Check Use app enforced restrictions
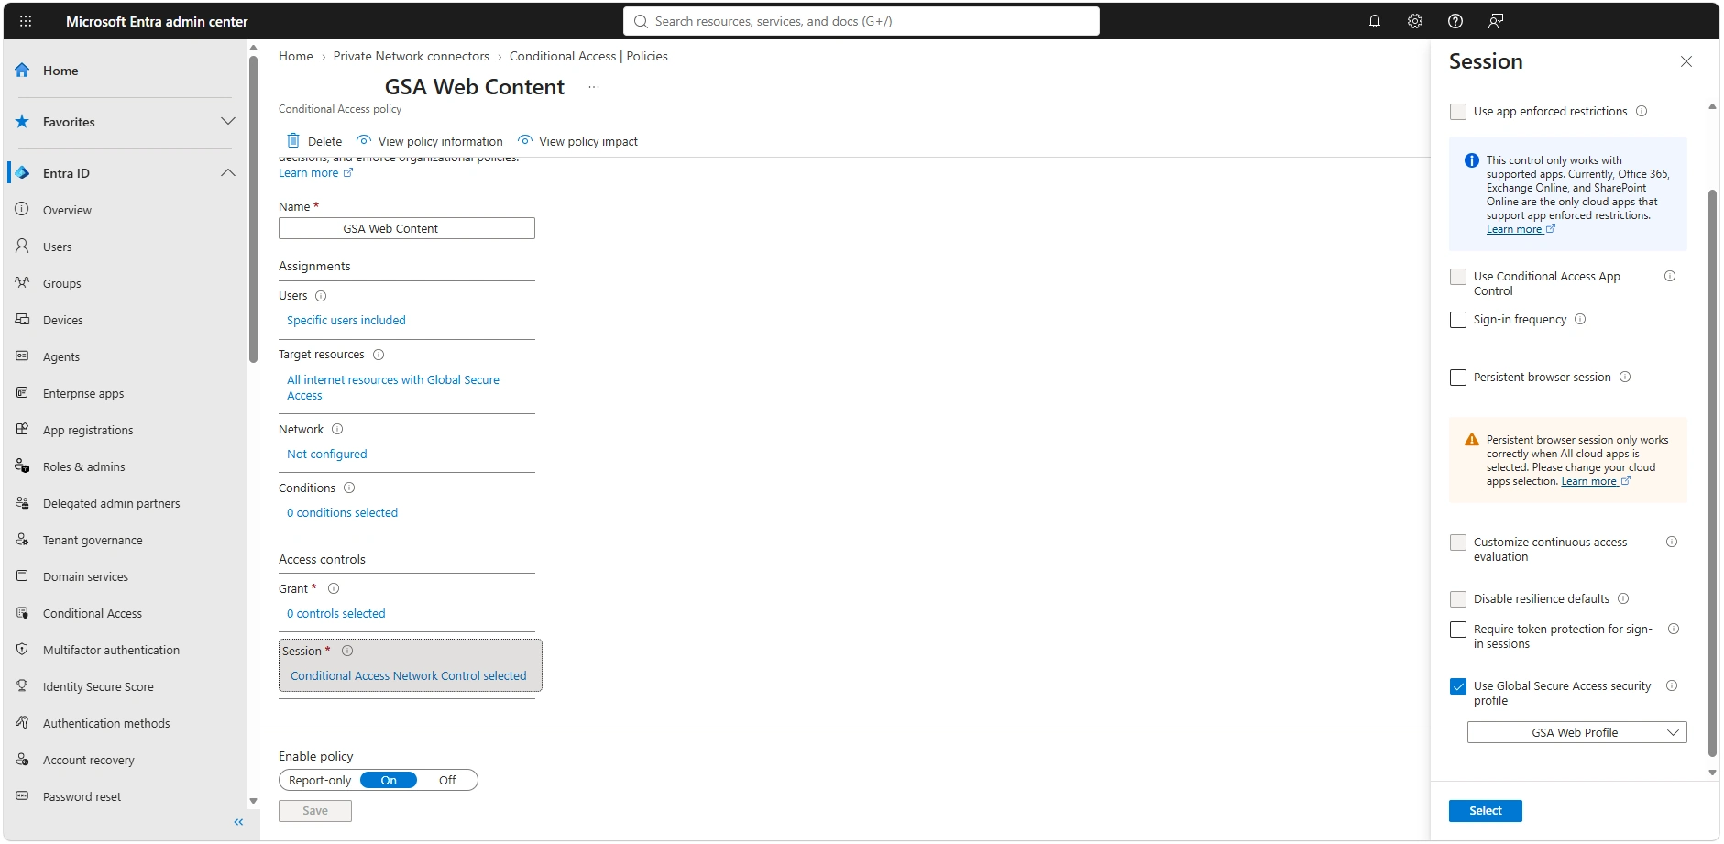The width and height of the screenshot is (1724, 844). [x=1458, y=112]
